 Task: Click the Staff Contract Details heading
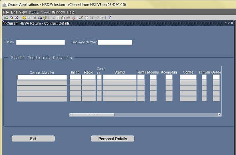tap(41, 58)
